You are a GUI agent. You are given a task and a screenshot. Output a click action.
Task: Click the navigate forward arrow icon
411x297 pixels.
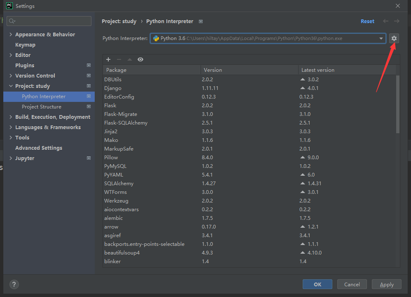click(397, 21)
